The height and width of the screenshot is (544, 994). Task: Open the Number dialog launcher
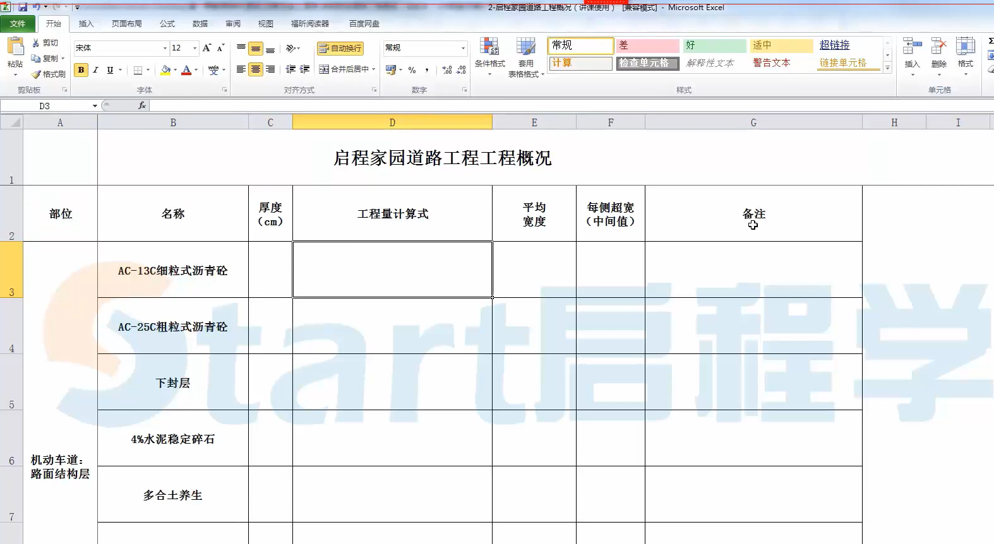click(x=464, y=90)
